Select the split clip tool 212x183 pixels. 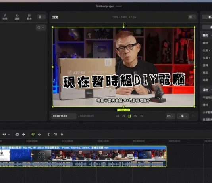[4, 134]
